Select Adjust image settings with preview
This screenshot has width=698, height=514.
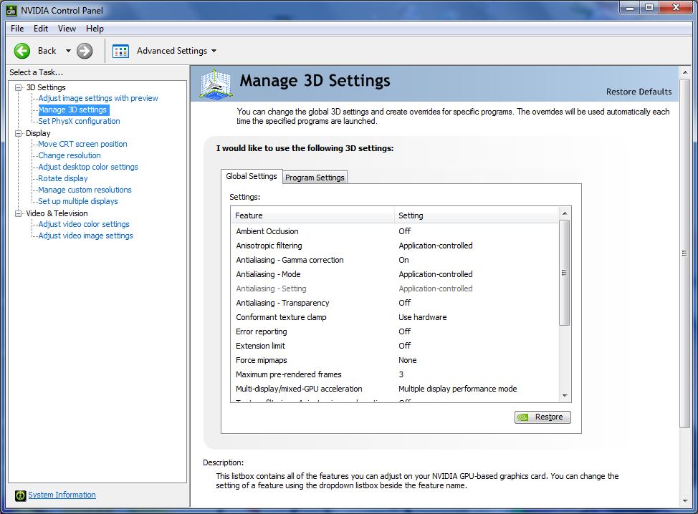[98, 98]
